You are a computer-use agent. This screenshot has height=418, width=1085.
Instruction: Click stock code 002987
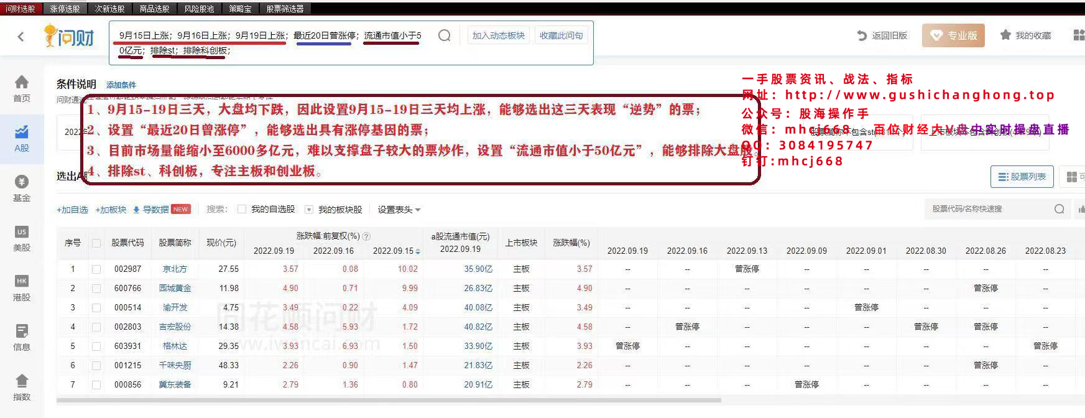coord(127,269)
